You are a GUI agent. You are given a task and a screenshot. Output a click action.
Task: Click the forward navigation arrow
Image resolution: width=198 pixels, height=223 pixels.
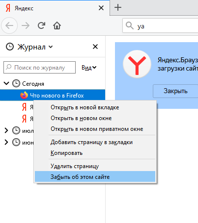click(x=26, y=25)
